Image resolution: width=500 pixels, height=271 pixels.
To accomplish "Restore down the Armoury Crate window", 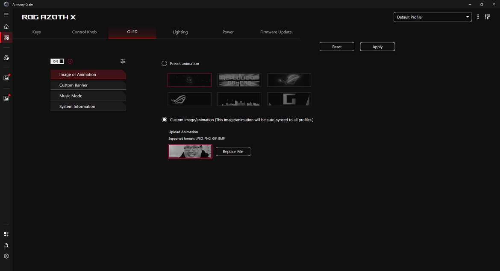I will pos(482,4).
